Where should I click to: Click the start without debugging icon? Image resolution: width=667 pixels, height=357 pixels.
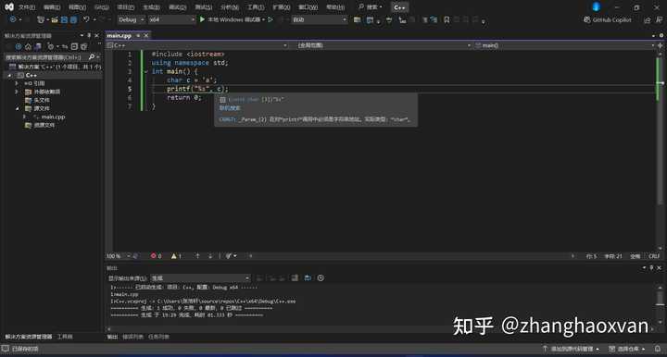pyautogui.click(x=271, y=19)
